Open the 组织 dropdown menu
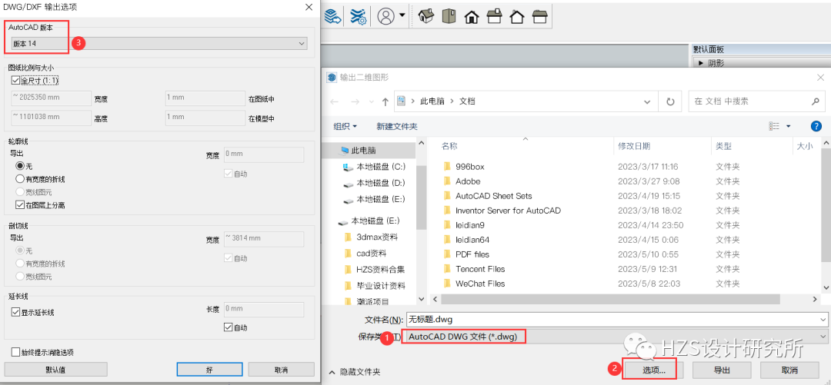The image size is (831, 385). [345, 127]
